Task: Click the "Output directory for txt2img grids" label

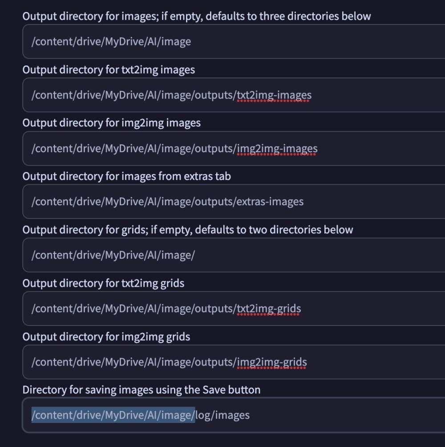Action: [103, 283]
